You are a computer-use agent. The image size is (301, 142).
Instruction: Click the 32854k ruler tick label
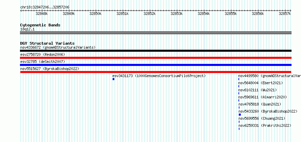click(x=204, y=14)
